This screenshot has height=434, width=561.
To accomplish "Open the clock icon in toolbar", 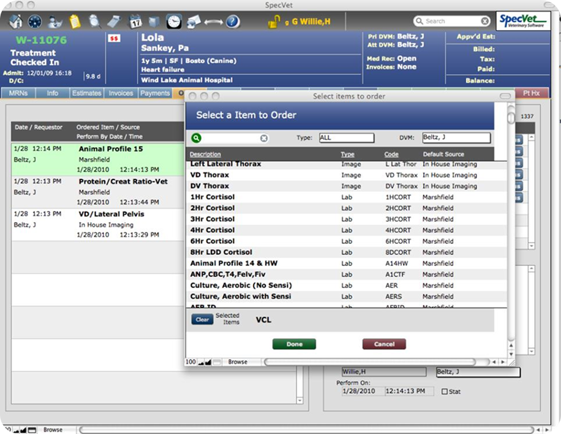I will click(174, 21).
